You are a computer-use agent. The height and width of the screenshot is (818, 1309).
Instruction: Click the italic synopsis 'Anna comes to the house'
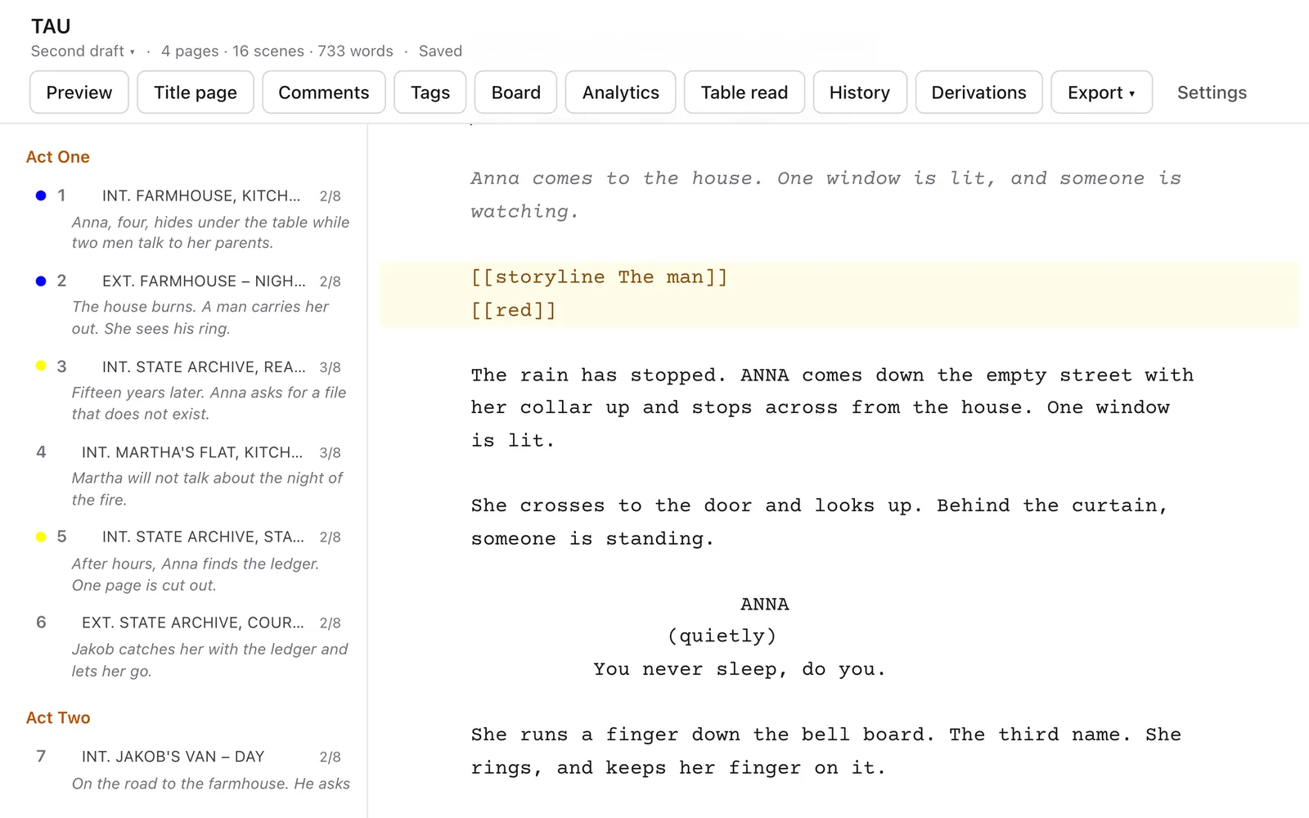(x=826, y=195)
